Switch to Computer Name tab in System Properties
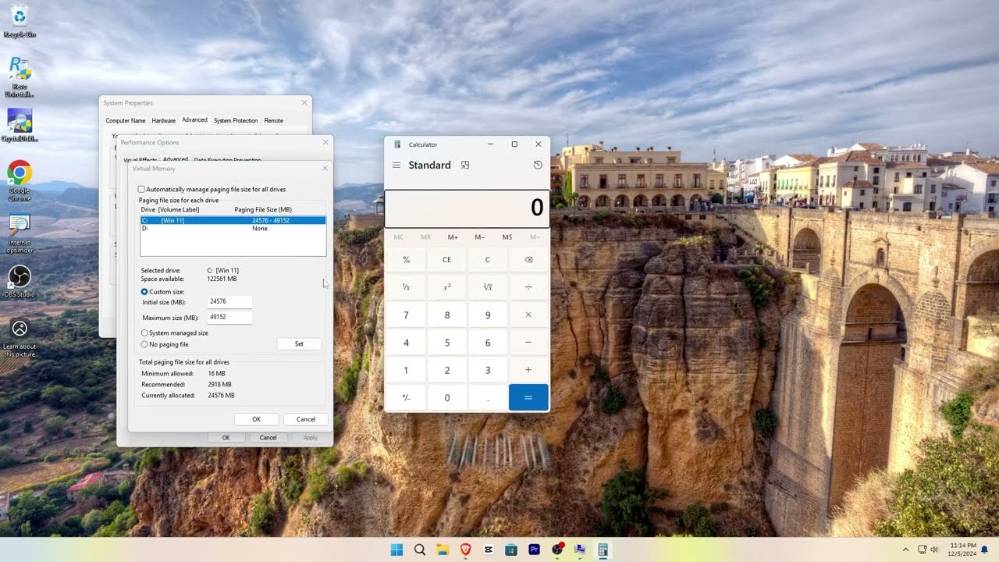 pyautogui.click(x=126, y=121)
